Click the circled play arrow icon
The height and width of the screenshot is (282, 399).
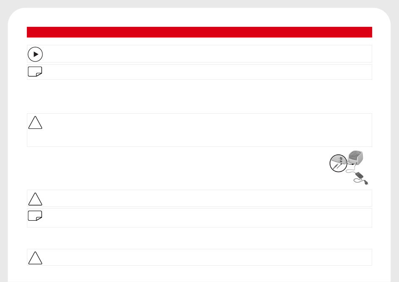click(35, 54)
